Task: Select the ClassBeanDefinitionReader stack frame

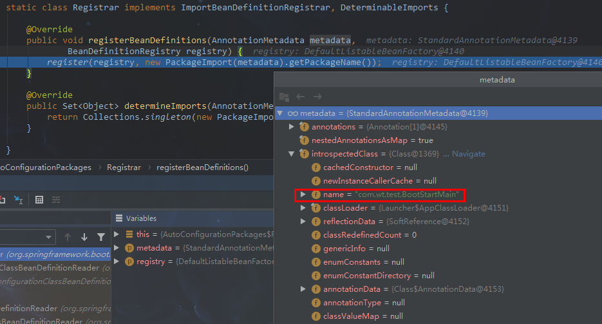Action: pyautogui.click(x=55, y=268)
